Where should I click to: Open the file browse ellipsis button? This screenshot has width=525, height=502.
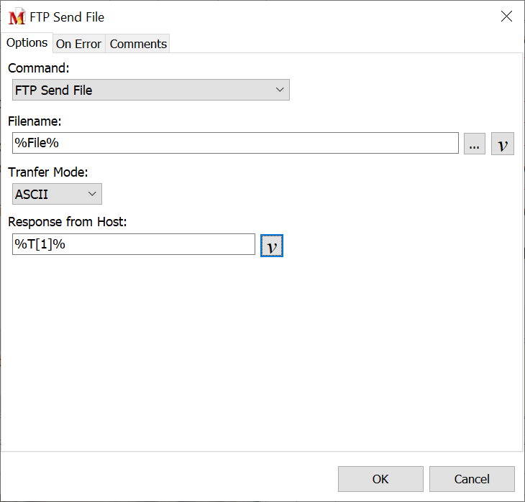click(474, 144)
